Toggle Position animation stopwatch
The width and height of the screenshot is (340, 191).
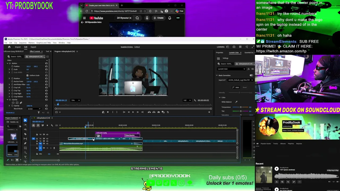tap(12, 66)
